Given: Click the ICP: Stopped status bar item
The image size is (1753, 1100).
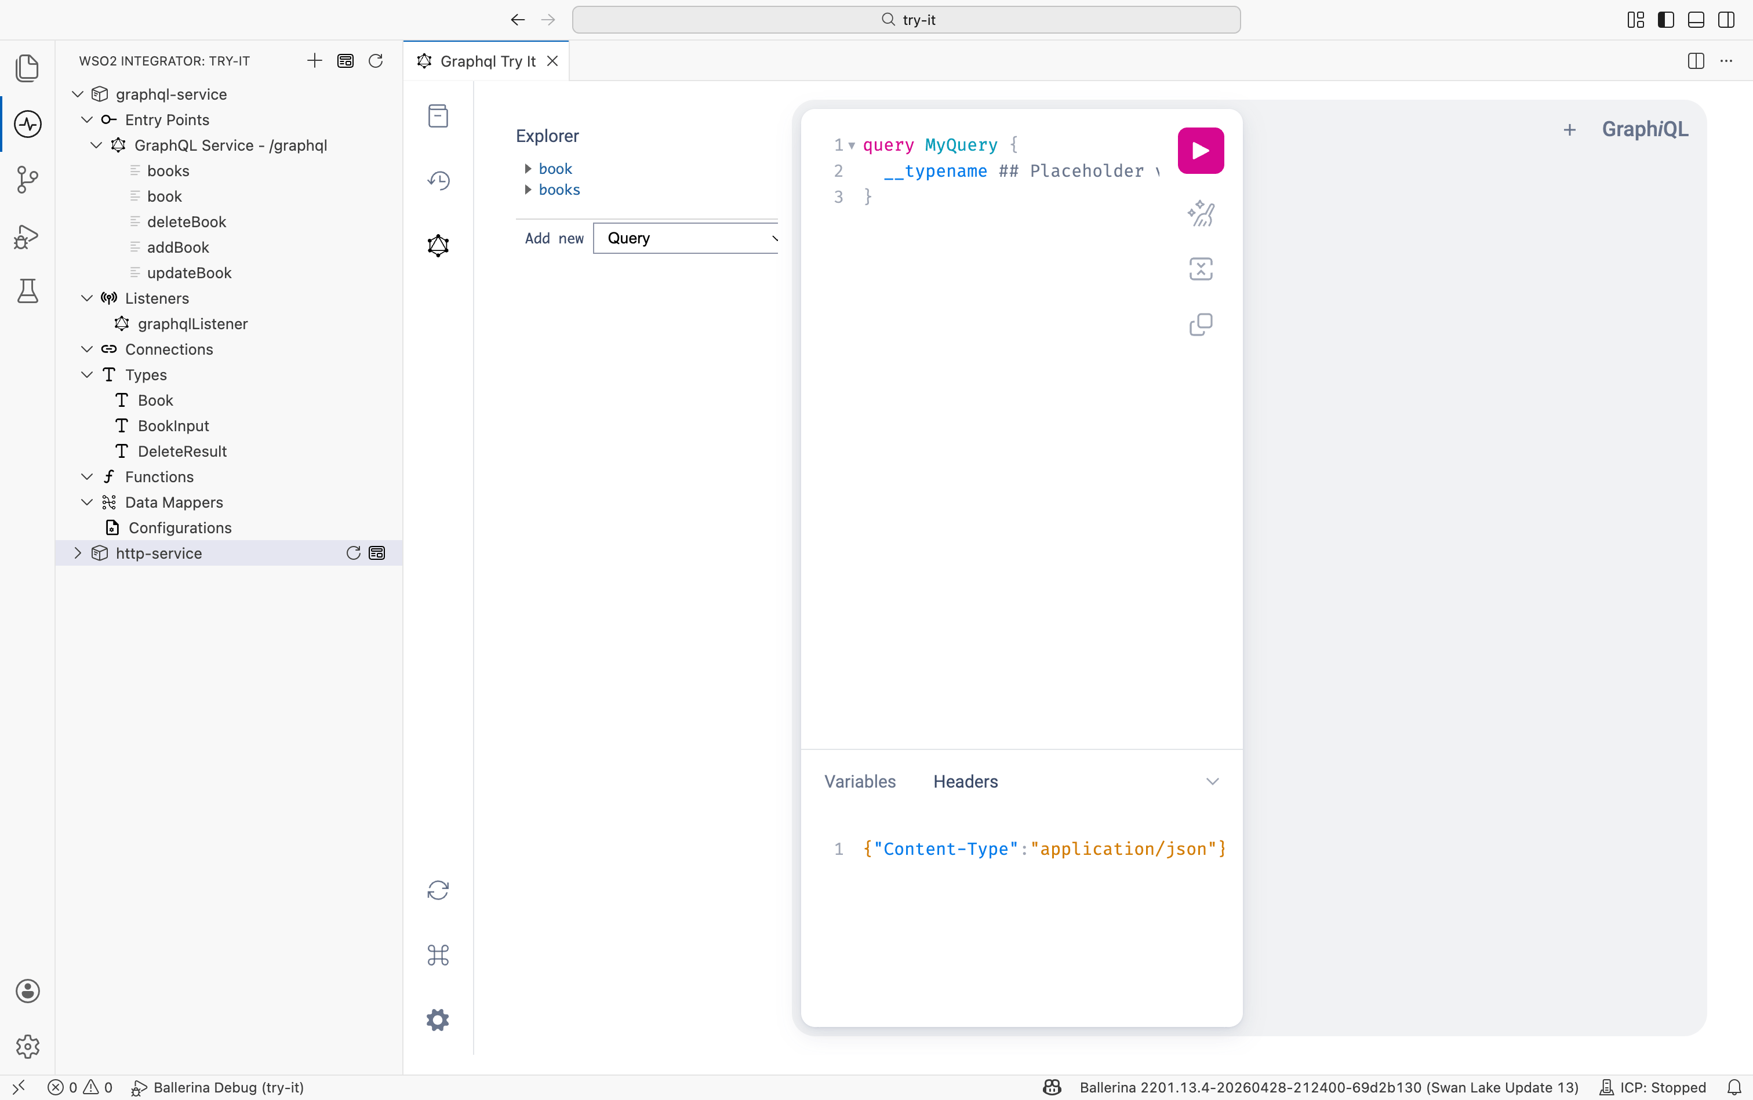Looking at the screenshot, I should pyautogui.click(x=1653, y=1087).
